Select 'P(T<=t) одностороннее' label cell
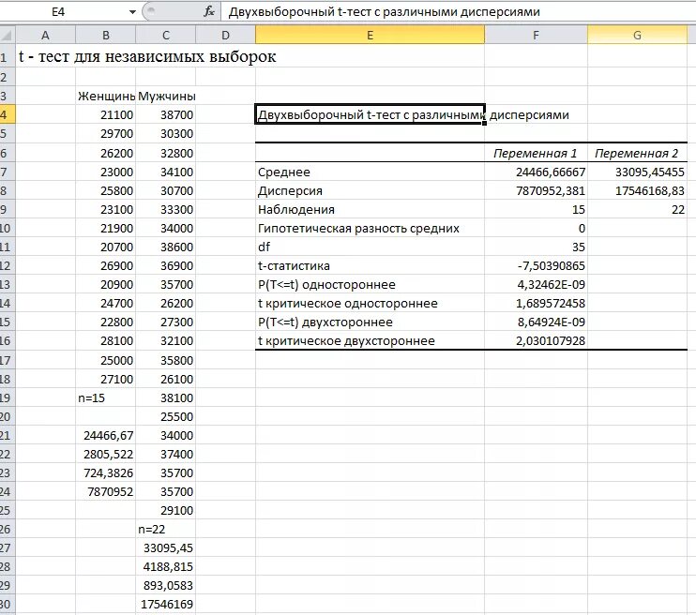696x615 pixels. (370, 284)
